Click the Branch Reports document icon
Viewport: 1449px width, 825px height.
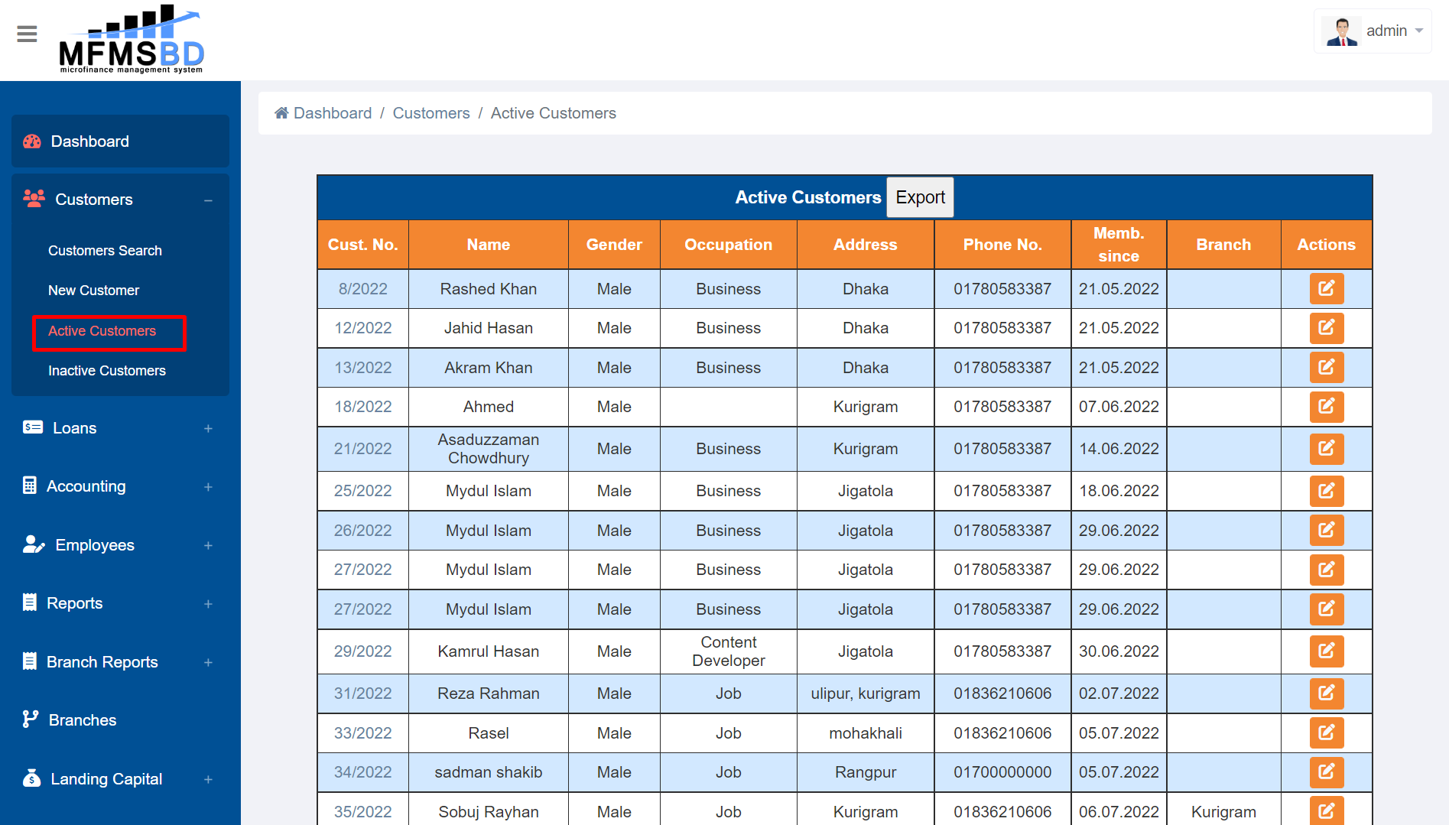point(30,661)
